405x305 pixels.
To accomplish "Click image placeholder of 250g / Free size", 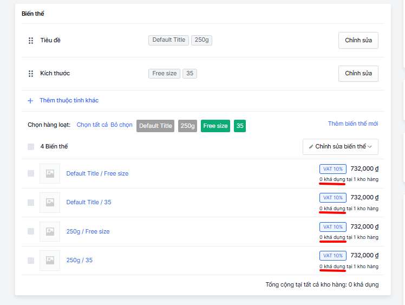I will click(x=50, y=231).
